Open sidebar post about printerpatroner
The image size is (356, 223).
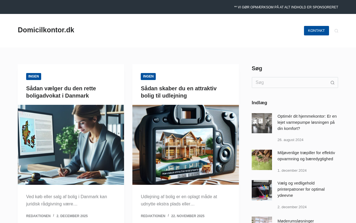[301, 189]
